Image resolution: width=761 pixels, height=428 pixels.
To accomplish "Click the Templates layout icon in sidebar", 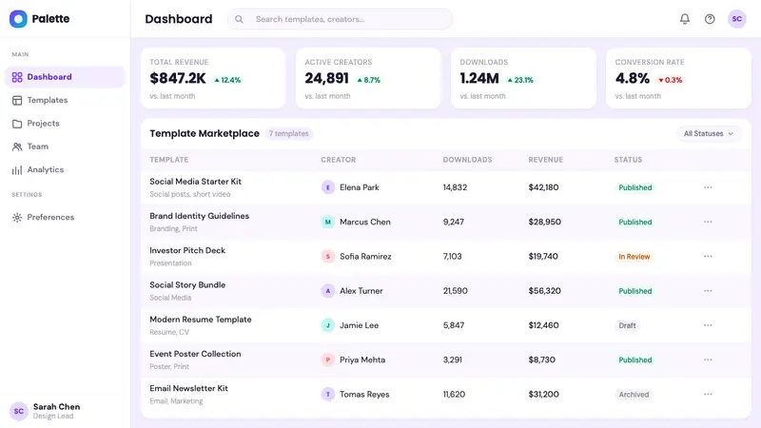I will click(x=17, y=101).
